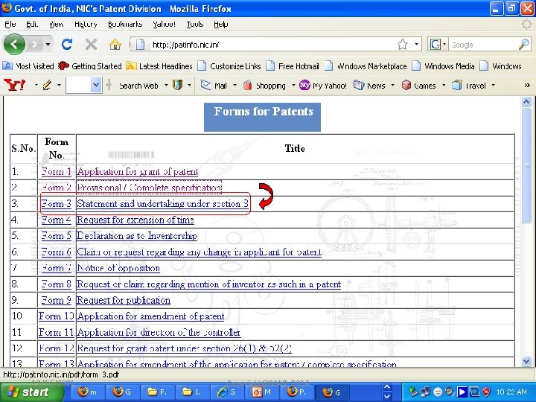Viewport: 536px width, 402px height.
Task: Expand the Shopping dropdown arrow
Action: point(293,86)
